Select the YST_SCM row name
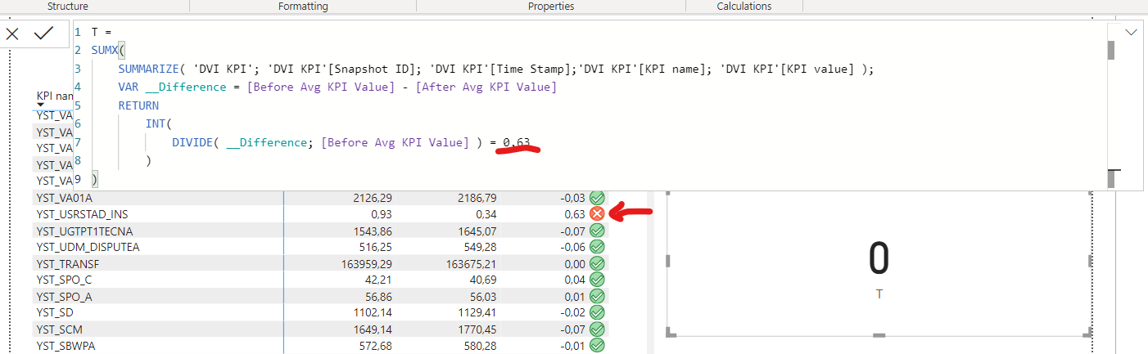The width and height of the screenshot is (1148, 354). 59,329
